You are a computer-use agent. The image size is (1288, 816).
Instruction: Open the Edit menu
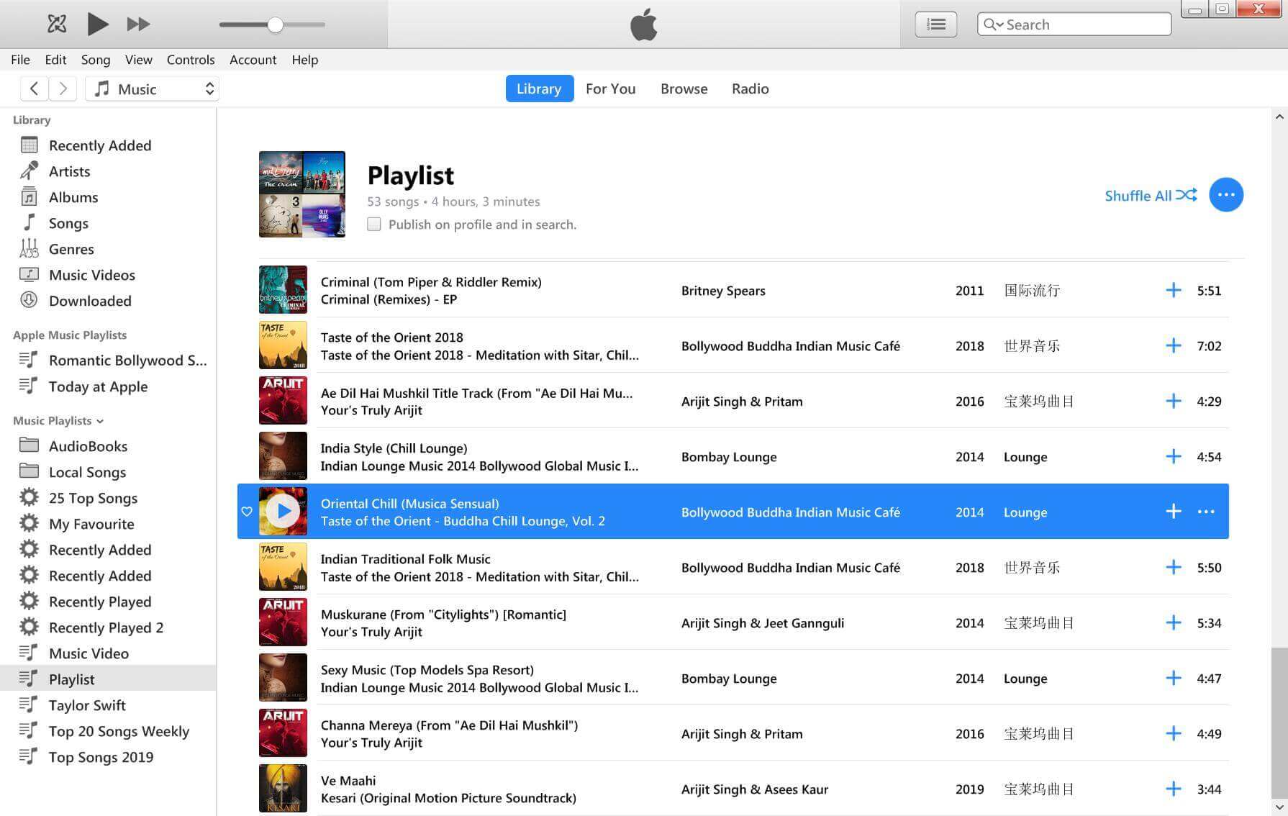(55, 60)
